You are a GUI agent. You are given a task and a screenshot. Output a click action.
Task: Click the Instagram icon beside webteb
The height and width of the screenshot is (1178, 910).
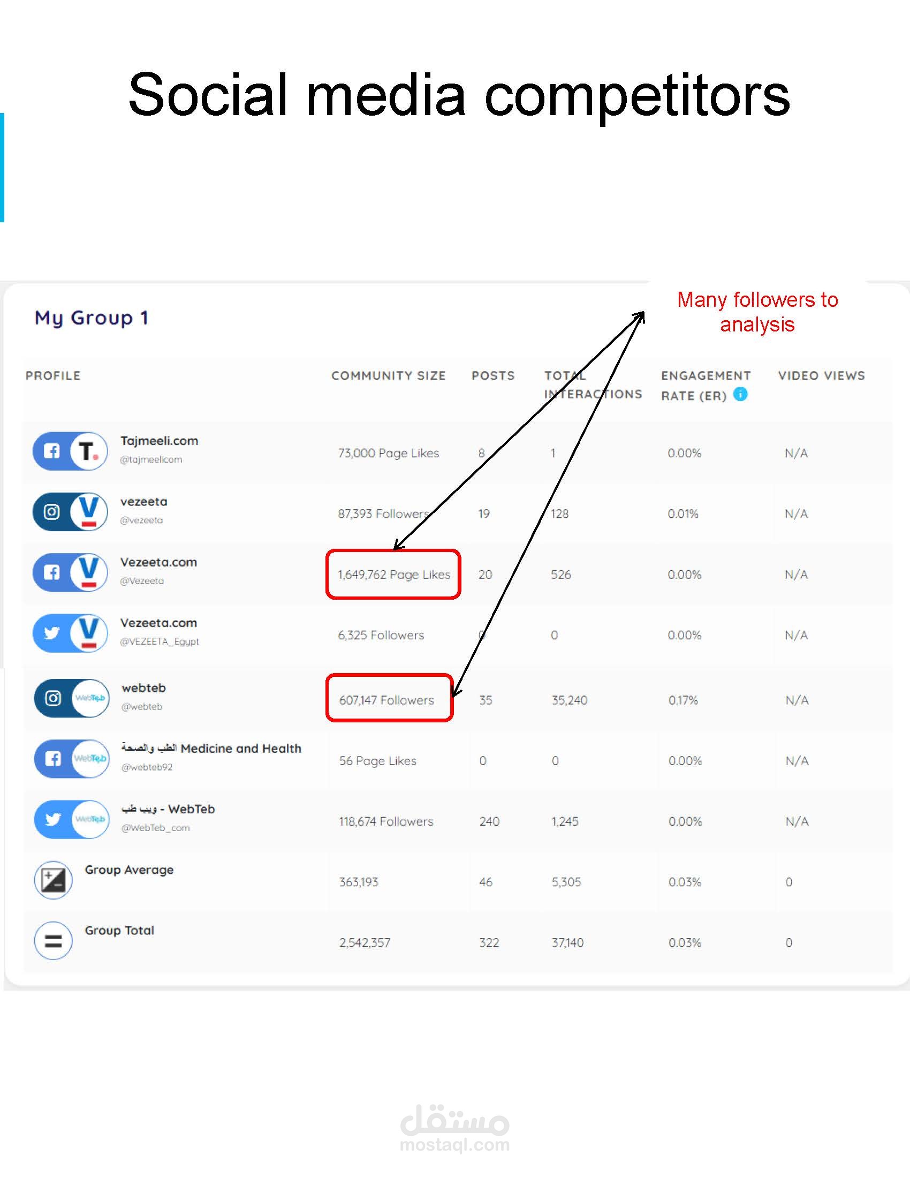pyautogui.click(x=52, y=698)
